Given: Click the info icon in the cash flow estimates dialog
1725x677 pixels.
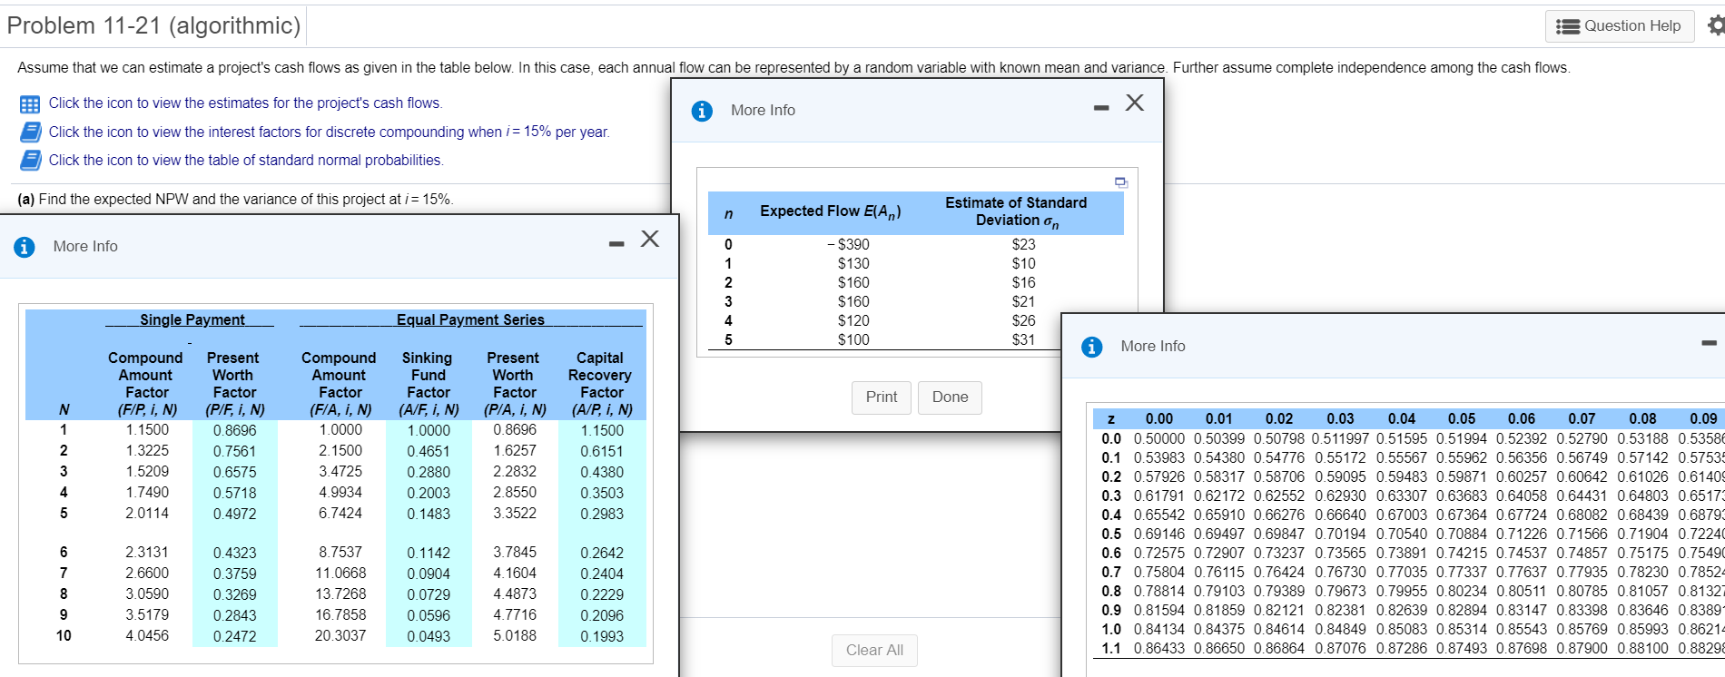Looking at the screenshot, I should (x=702, y=111).
